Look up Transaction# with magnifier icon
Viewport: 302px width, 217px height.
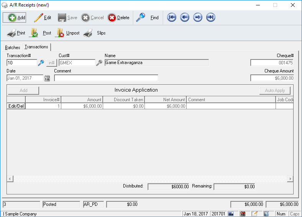pos(41,63)
